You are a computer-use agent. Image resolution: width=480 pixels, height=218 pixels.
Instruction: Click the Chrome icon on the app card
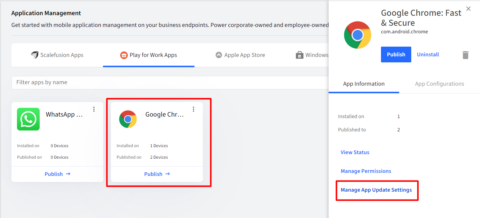point(128,119)
